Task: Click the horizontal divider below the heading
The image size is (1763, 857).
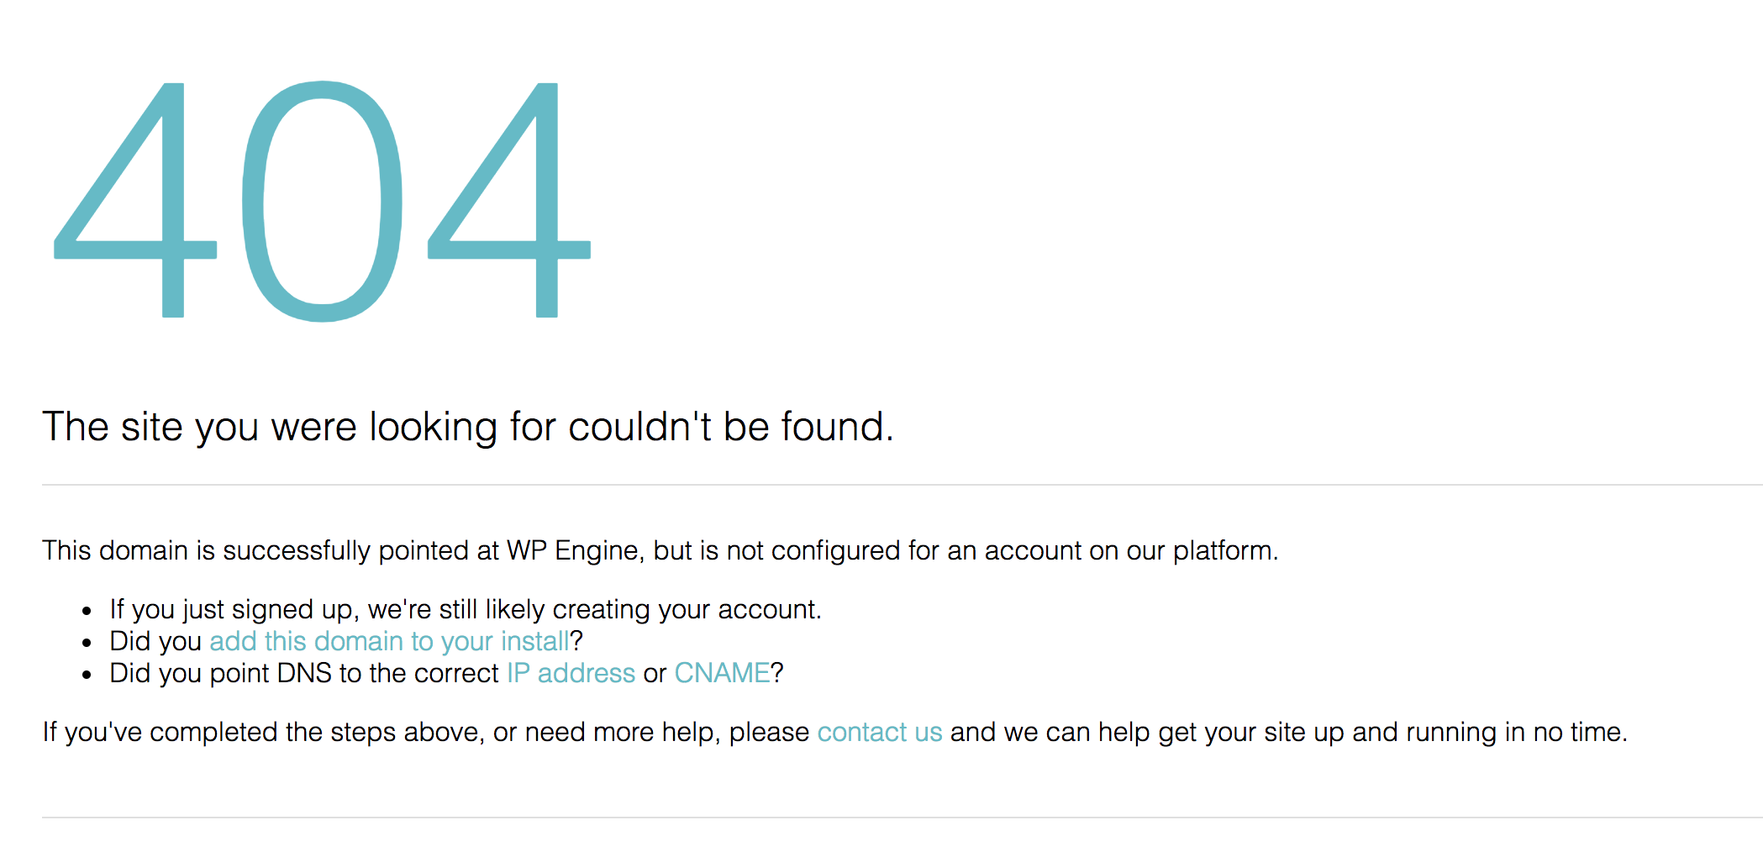Action: [x=903, y=485]
